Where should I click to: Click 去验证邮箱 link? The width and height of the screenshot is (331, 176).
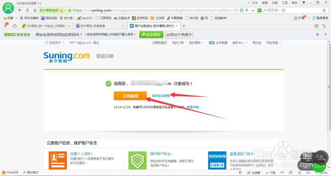[162, 96]
